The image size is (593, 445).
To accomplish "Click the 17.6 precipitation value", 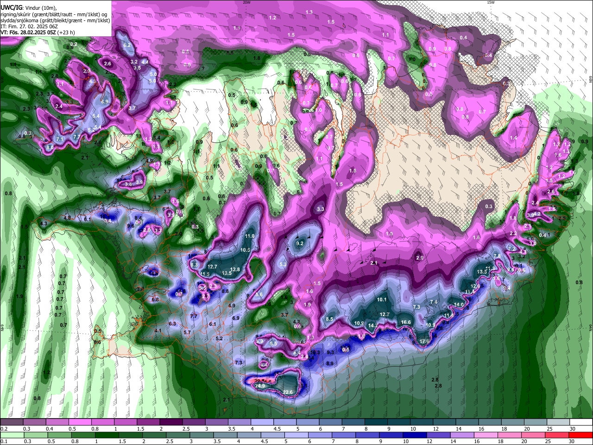I will (424, 341).
